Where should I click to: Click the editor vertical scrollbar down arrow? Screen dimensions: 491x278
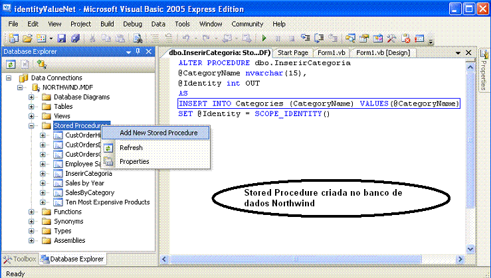(470, 249)
